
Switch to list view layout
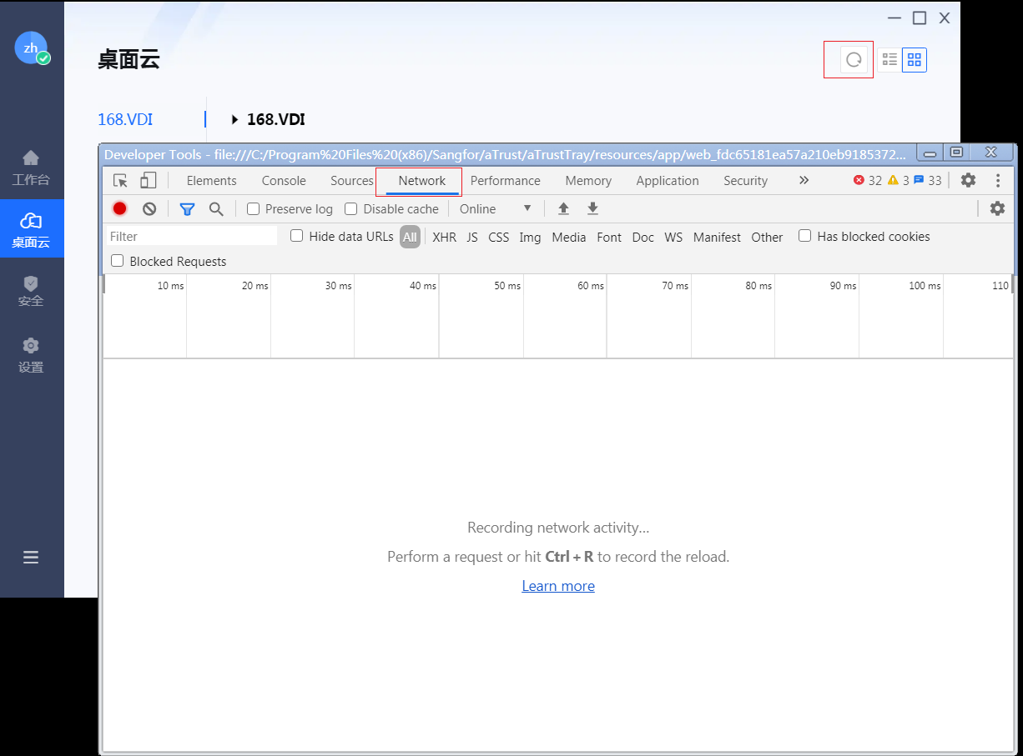coord(889,60)
